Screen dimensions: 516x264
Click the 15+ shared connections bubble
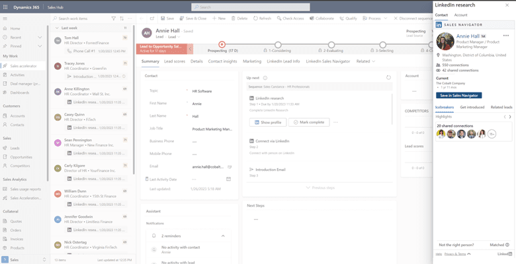pyautogui.click(x=492, y=133)
